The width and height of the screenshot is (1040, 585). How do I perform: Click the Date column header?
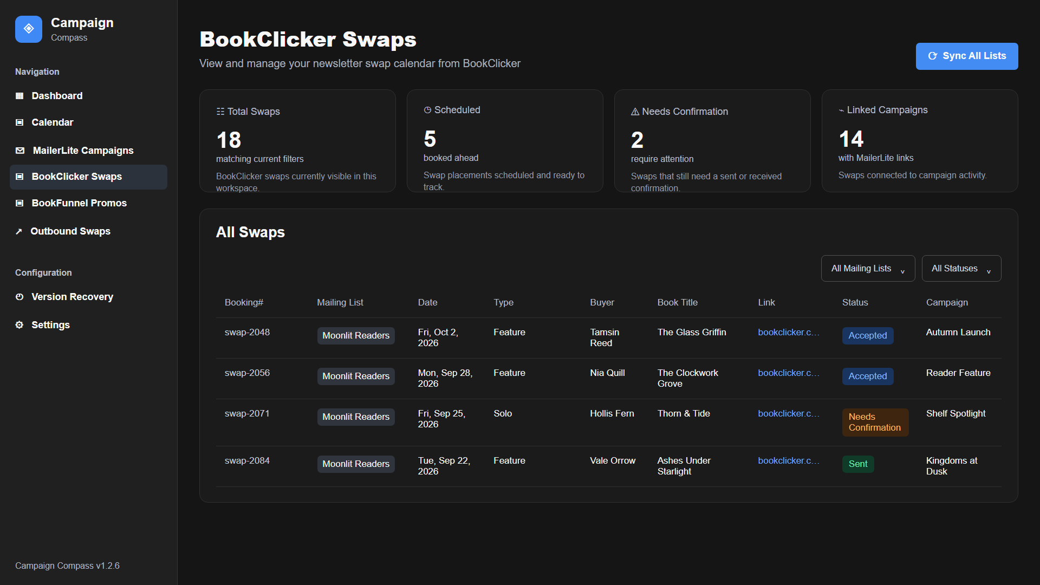[x=427, y=303]
